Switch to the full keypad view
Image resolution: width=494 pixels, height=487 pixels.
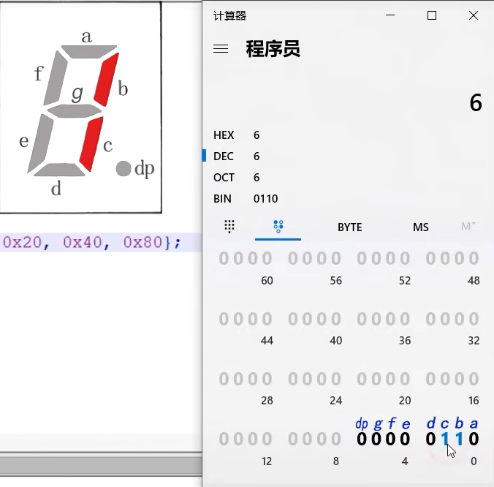pos(229,227)
